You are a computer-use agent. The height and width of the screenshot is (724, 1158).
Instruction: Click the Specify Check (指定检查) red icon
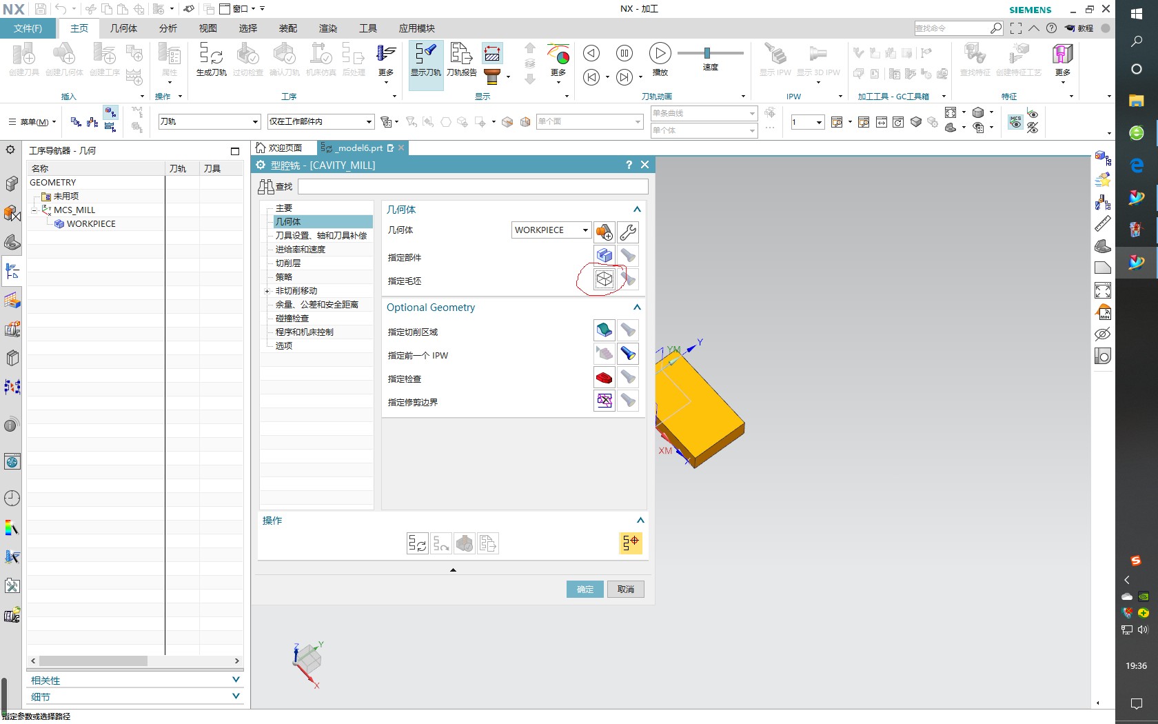[x=604, y=377]
